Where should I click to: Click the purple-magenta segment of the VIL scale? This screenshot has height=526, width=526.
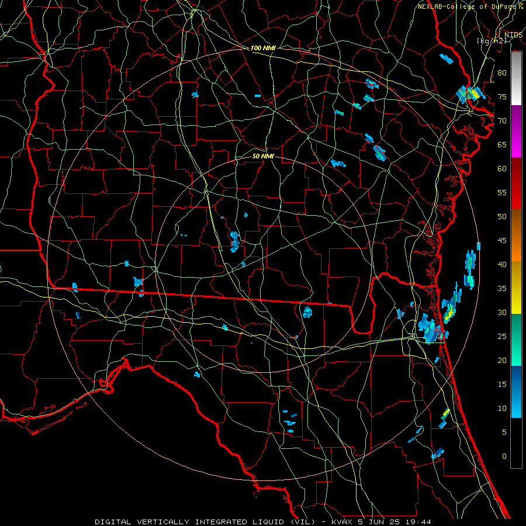[x=516, y=131]
